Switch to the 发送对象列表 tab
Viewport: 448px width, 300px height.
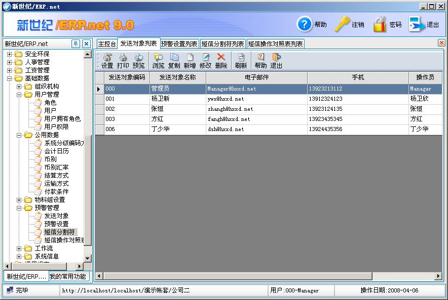pyautogui.click(x=138, y=44)
